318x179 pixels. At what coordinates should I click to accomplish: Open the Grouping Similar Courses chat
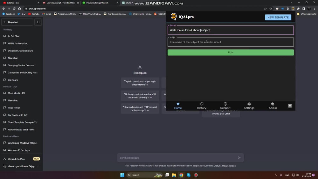pyautogui.click(x=21, y=65)
